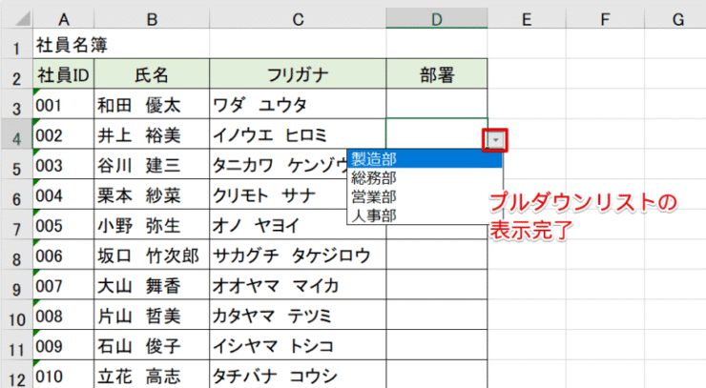
Task: Click the name cell 石山 俊子
Action: pyautogui.click(x=152, y=345)
